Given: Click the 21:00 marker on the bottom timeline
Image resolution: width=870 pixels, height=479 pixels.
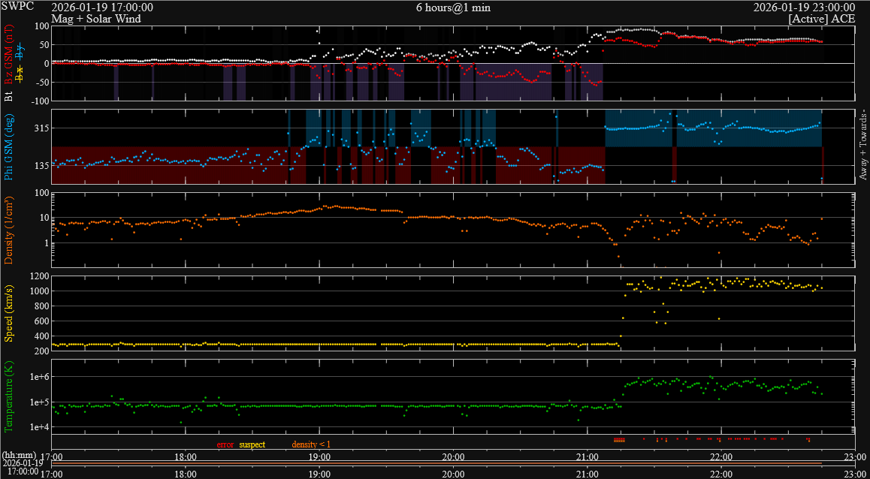Looking at the screenshot, I should 587,474.
